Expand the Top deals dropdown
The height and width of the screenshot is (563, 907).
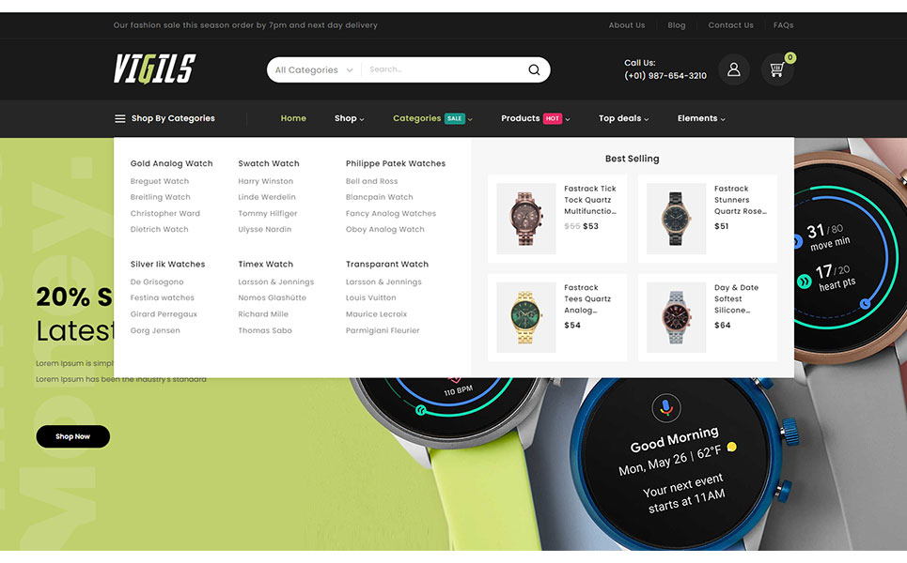point(623,119)
